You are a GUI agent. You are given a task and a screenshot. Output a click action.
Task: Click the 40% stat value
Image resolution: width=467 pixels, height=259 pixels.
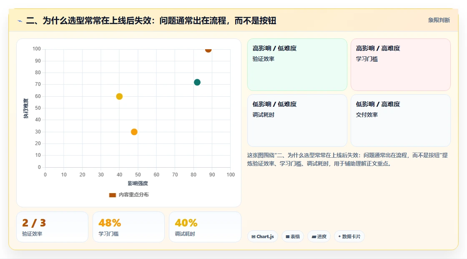(x=186, y=223)
